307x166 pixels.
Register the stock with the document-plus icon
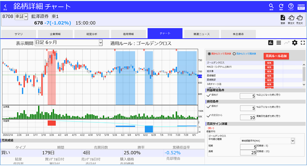point(283,19)
